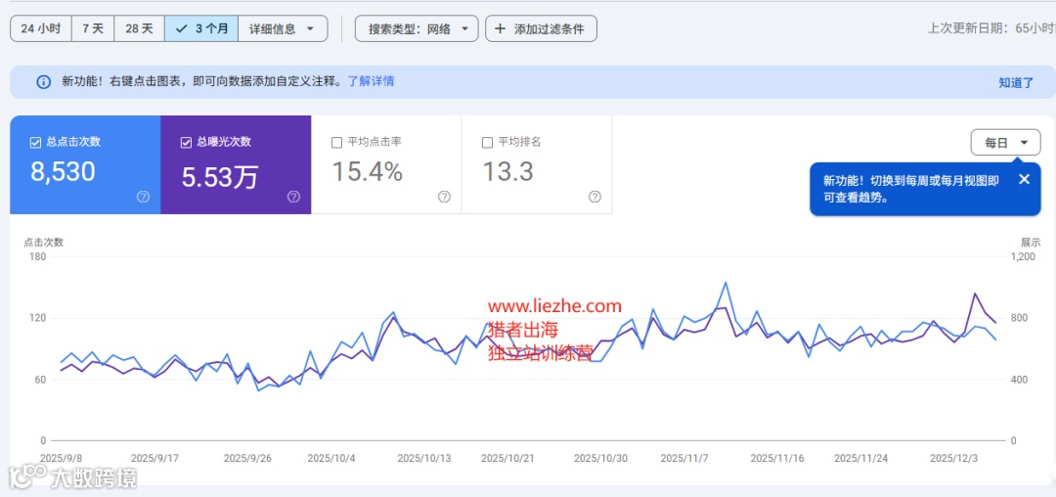The height and width of the screenshot is (497, 1056).
Task: Click the 2025/9/26 axis date label
Action: pyautogui.click(x=246, y=458)
